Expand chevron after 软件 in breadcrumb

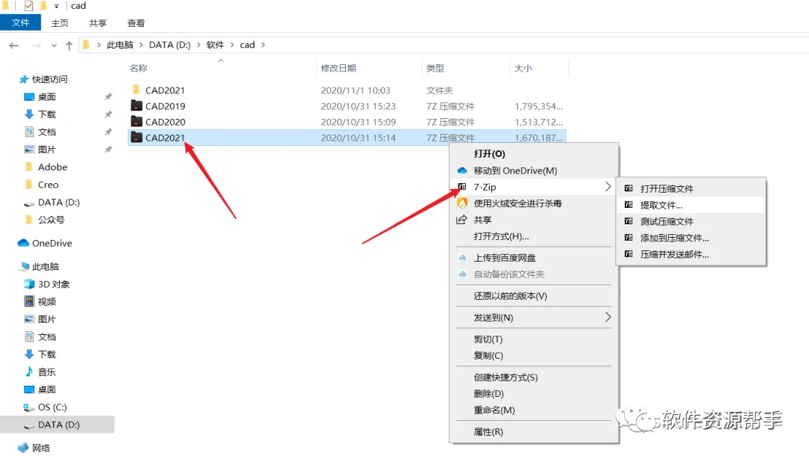point(232,45)
